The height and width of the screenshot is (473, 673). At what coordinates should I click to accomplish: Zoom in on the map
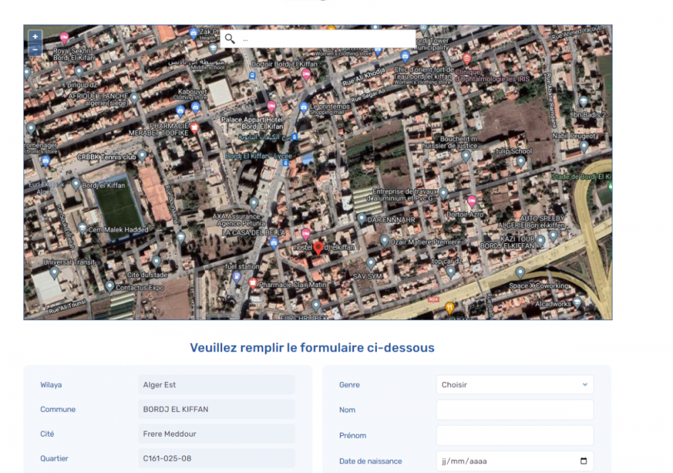pos(35,36)
